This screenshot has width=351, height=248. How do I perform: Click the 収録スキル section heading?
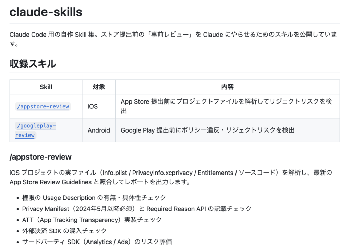tap(33, 64)
